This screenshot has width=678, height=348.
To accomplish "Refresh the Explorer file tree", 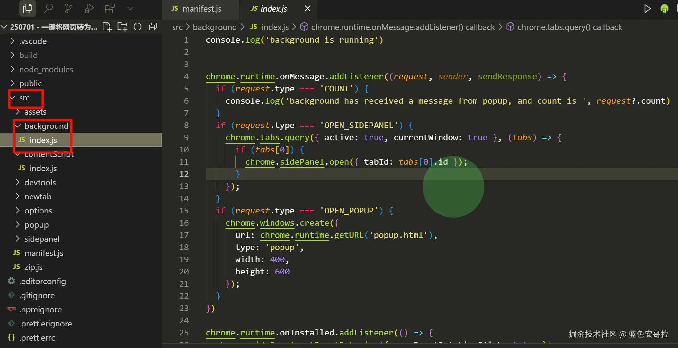I will pyautogui.click(x=138, y=27).
